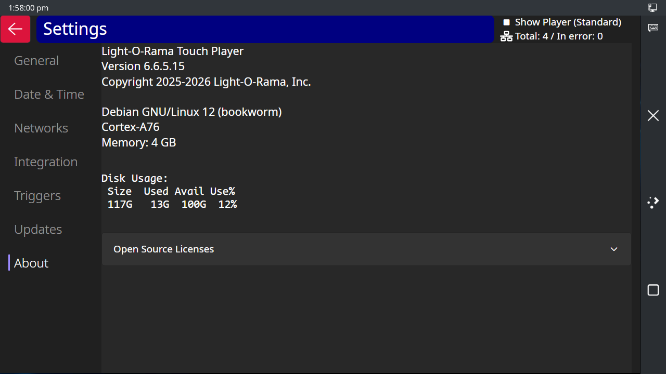Open the Updates tab
This screenshot has width=666, height=374.
click(x=38, y=230)
